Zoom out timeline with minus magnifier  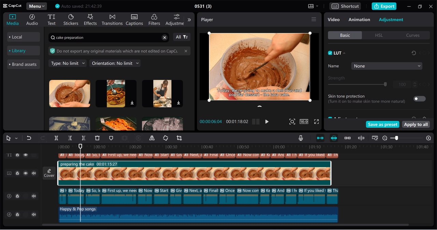[385, 138]
